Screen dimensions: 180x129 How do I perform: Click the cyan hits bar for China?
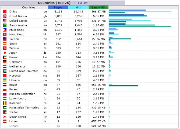tap(140, 11)
